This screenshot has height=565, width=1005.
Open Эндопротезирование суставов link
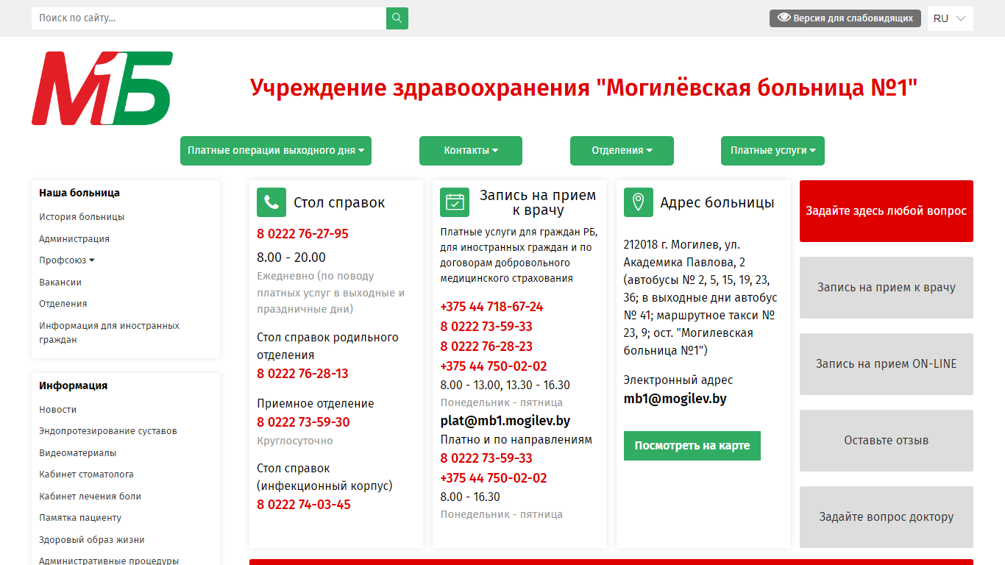108,431
